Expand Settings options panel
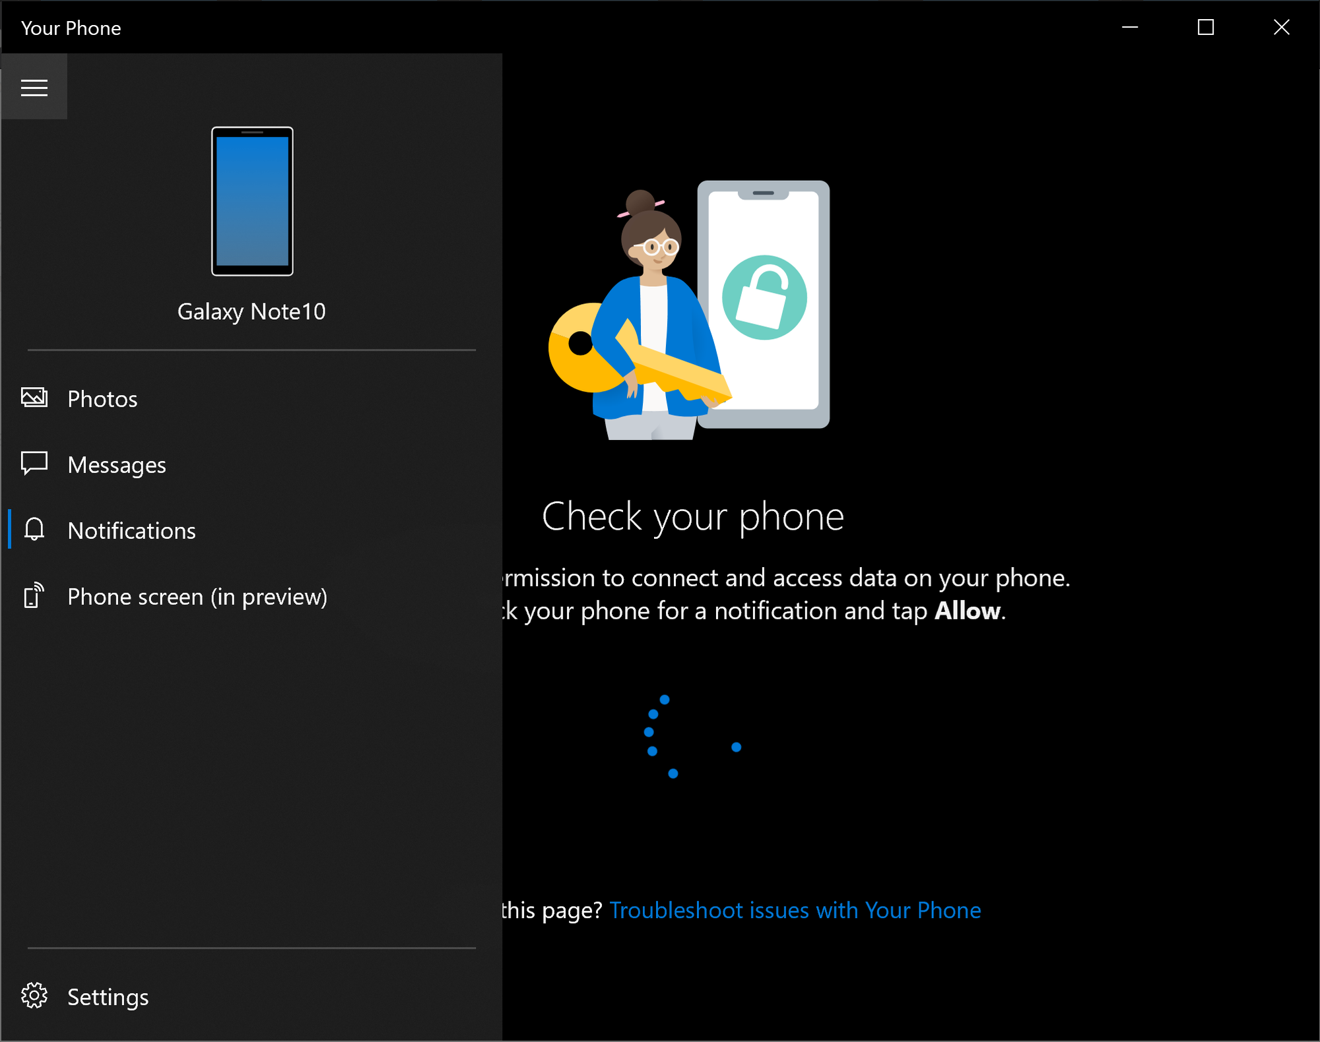This screenshot has height=1042, width=1320. point(107,995)
